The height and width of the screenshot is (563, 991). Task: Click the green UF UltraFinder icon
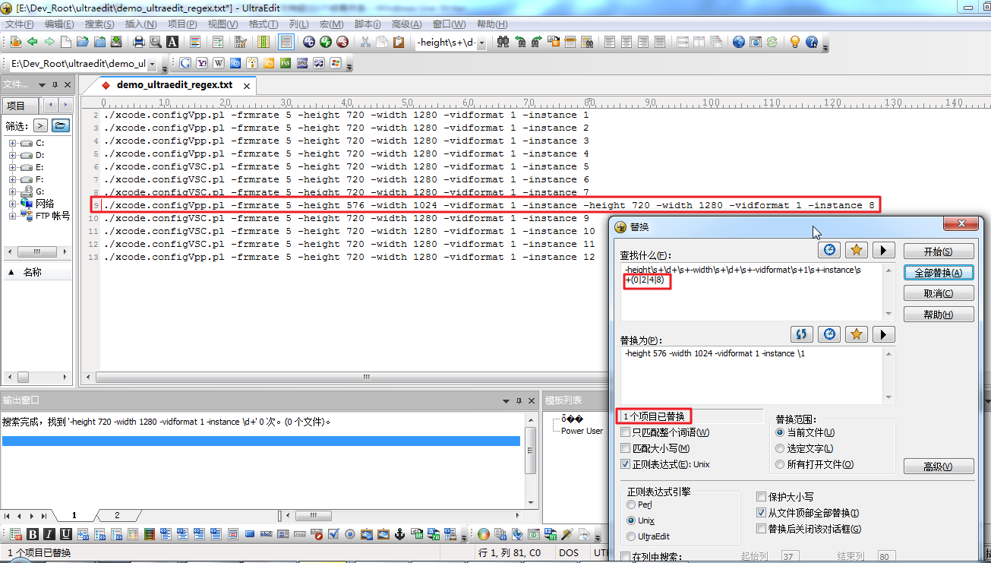tap(325, 42)
